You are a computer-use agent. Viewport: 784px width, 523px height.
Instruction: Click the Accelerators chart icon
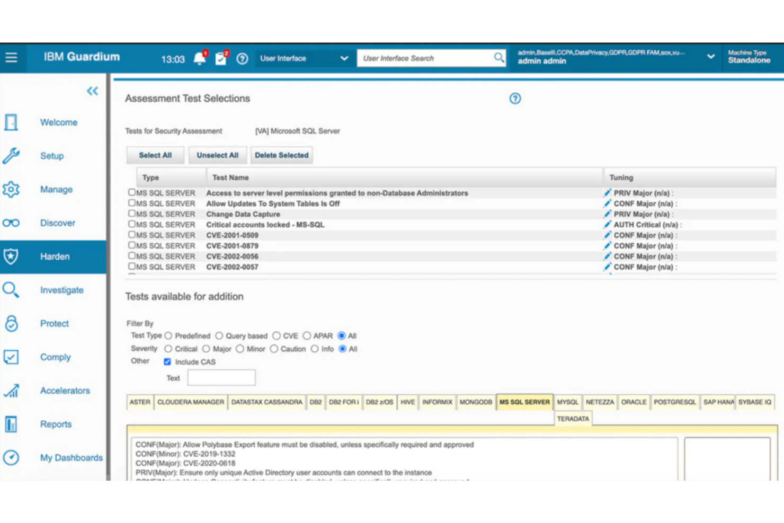(11, 391)
